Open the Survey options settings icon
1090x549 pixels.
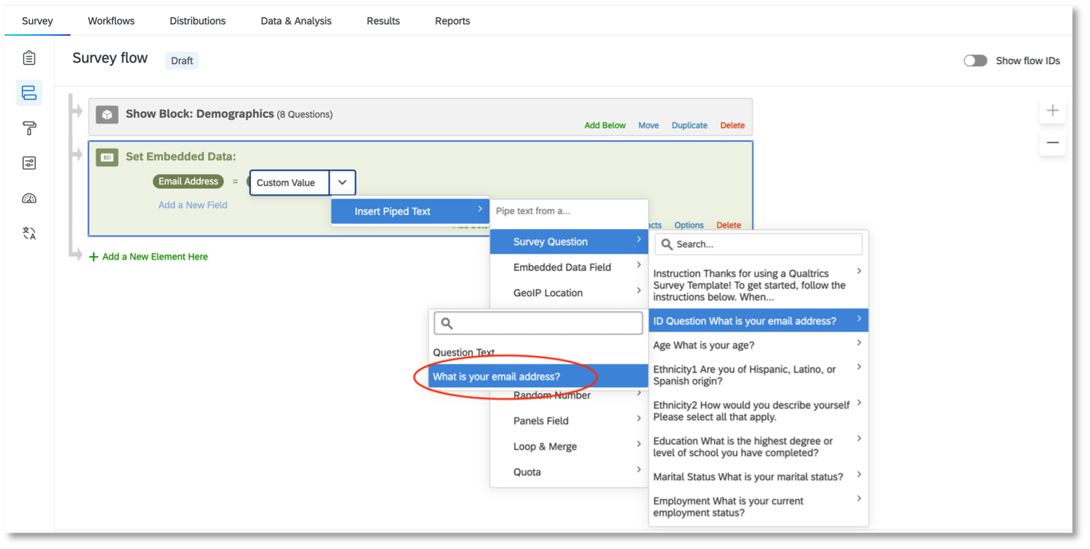click(x=28, y=163)
